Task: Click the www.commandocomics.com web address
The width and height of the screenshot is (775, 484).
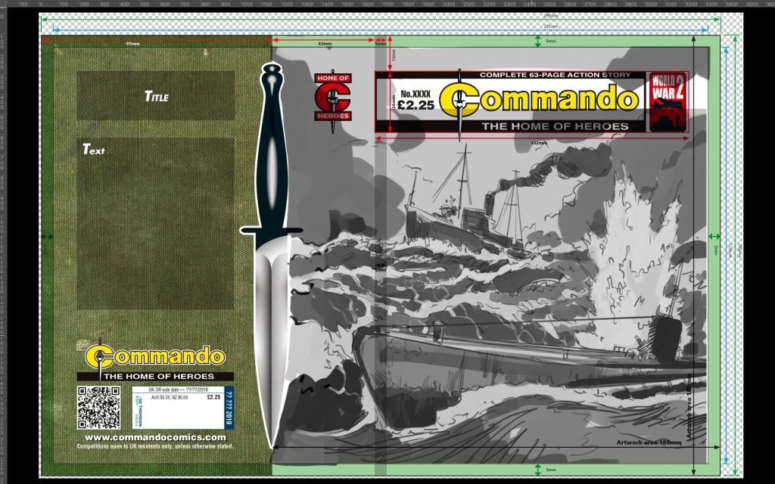Action: tap(155, 437)
